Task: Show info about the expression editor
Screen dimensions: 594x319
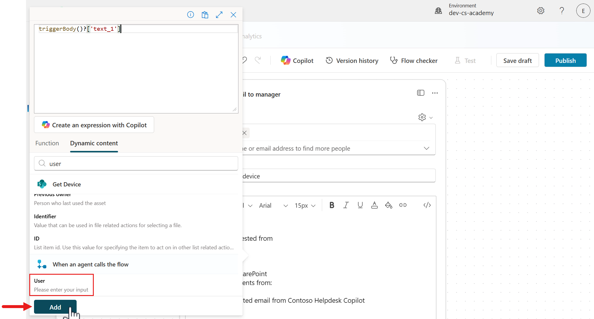Action: [x=191, y=14]
